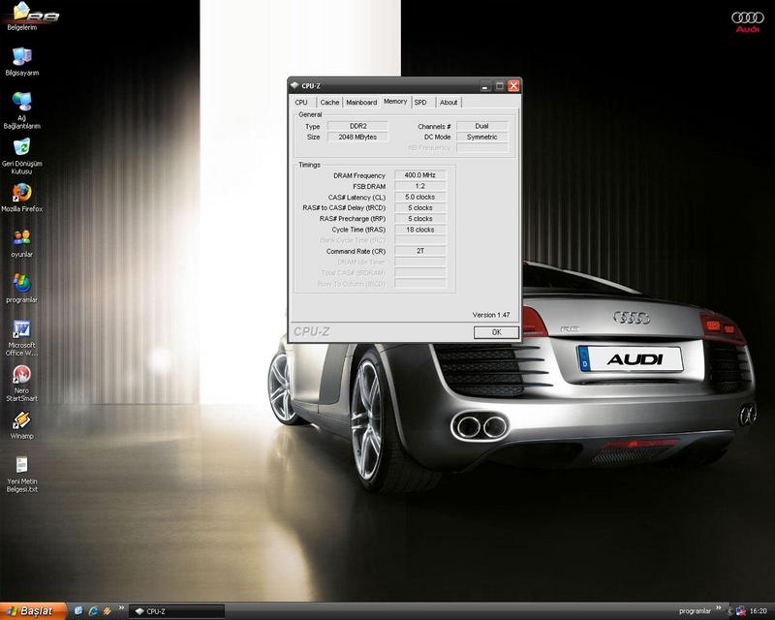775x620 pixels.
Task: Open the programlar desktop icon
Action: pos(21,289)
